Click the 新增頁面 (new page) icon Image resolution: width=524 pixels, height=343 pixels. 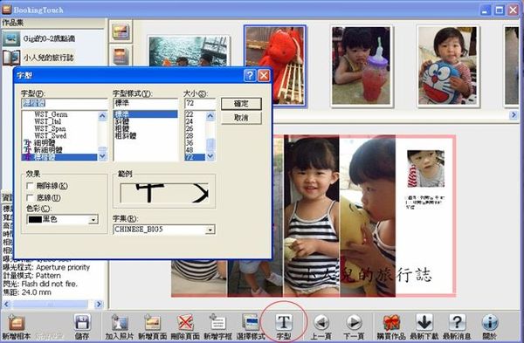[152, 323]
